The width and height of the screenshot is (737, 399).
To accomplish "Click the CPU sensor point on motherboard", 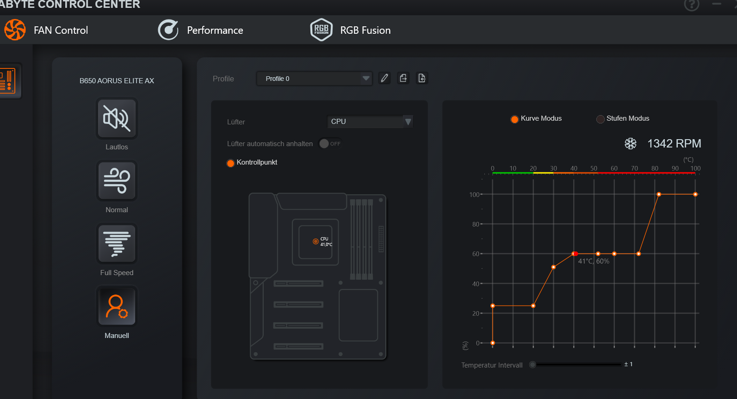I will point(316,241).
